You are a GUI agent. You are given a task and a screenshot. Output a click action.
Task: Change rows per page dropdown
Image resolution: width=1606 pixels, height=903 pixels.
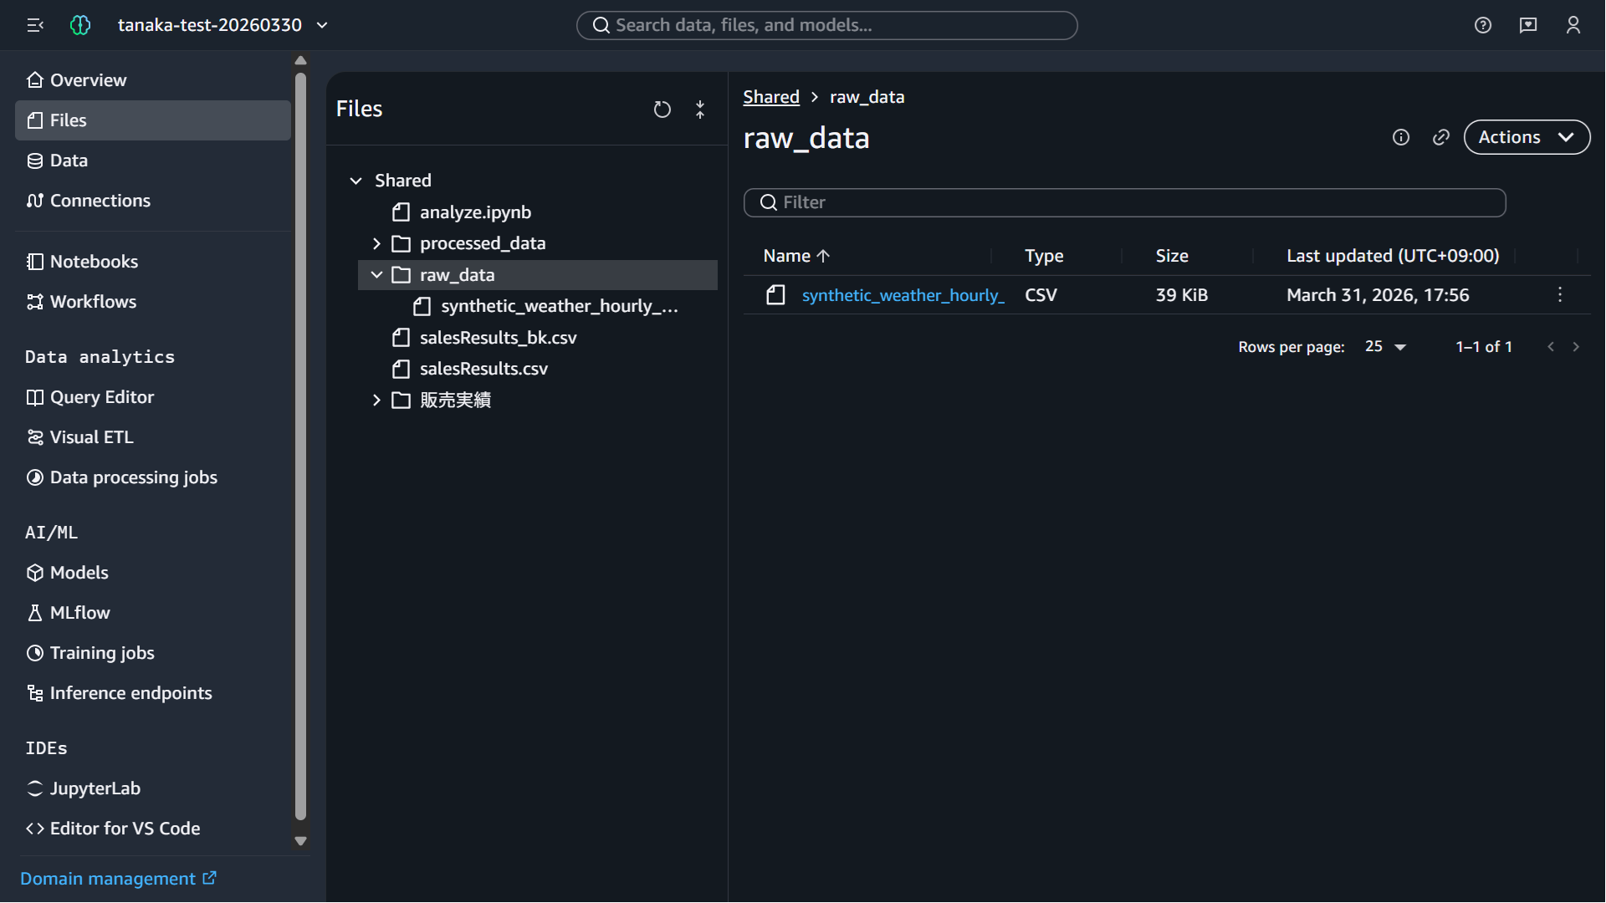[1385, 347]
